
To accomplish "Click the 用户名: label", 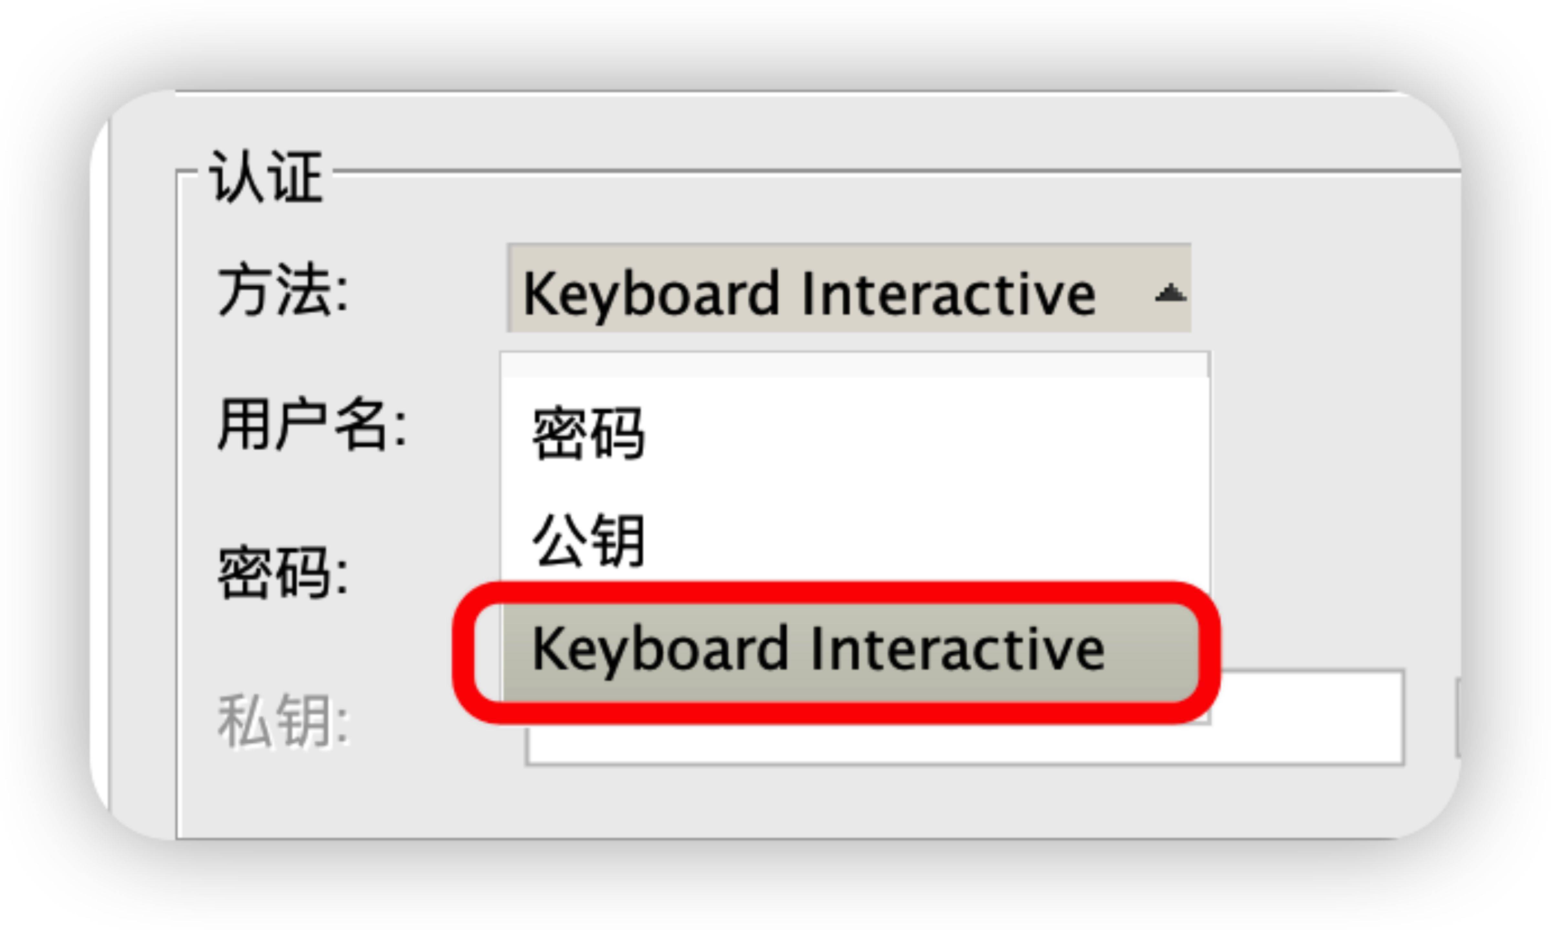I will click(x=311, y=424).
